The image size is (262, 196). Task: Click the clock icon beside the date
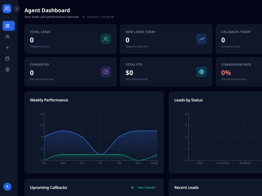click(84, 17)
